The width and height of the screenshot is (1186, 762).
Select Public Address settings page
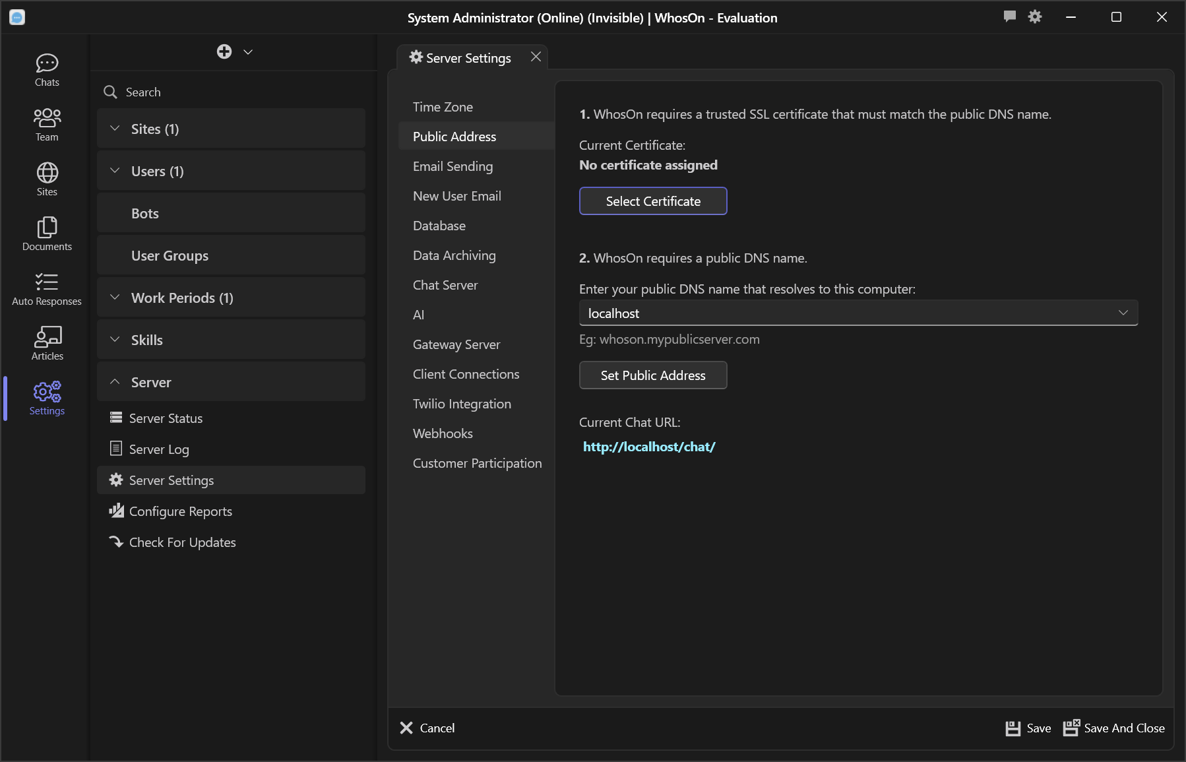pyautogui.click(x=476, y=137)
